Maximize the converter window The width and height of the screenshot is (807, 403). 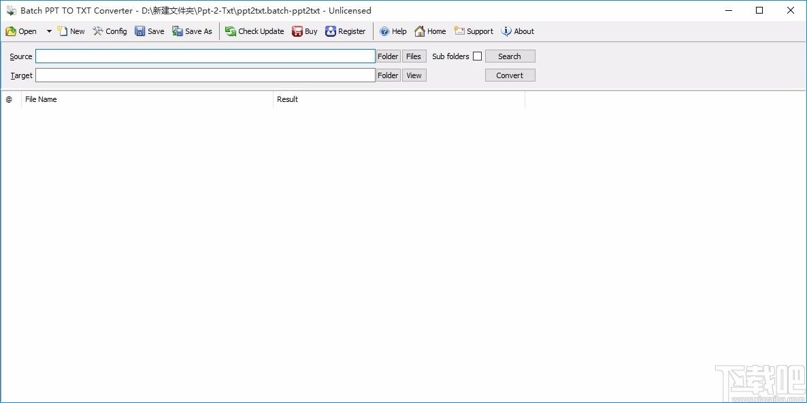coord(759,10)
